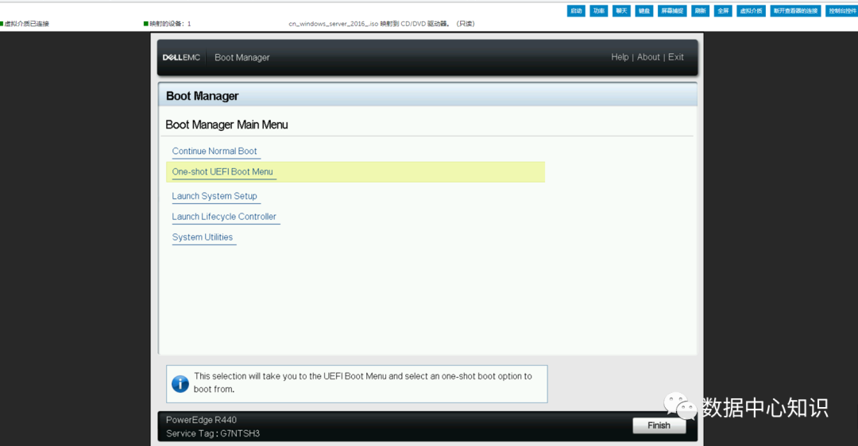Open the 虚拟介质 (Virtual Media) button
This screenshot has width=858, height=446.
click(x=751, y=11)
